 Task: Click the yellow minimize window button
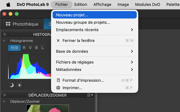tap(10, 14)
